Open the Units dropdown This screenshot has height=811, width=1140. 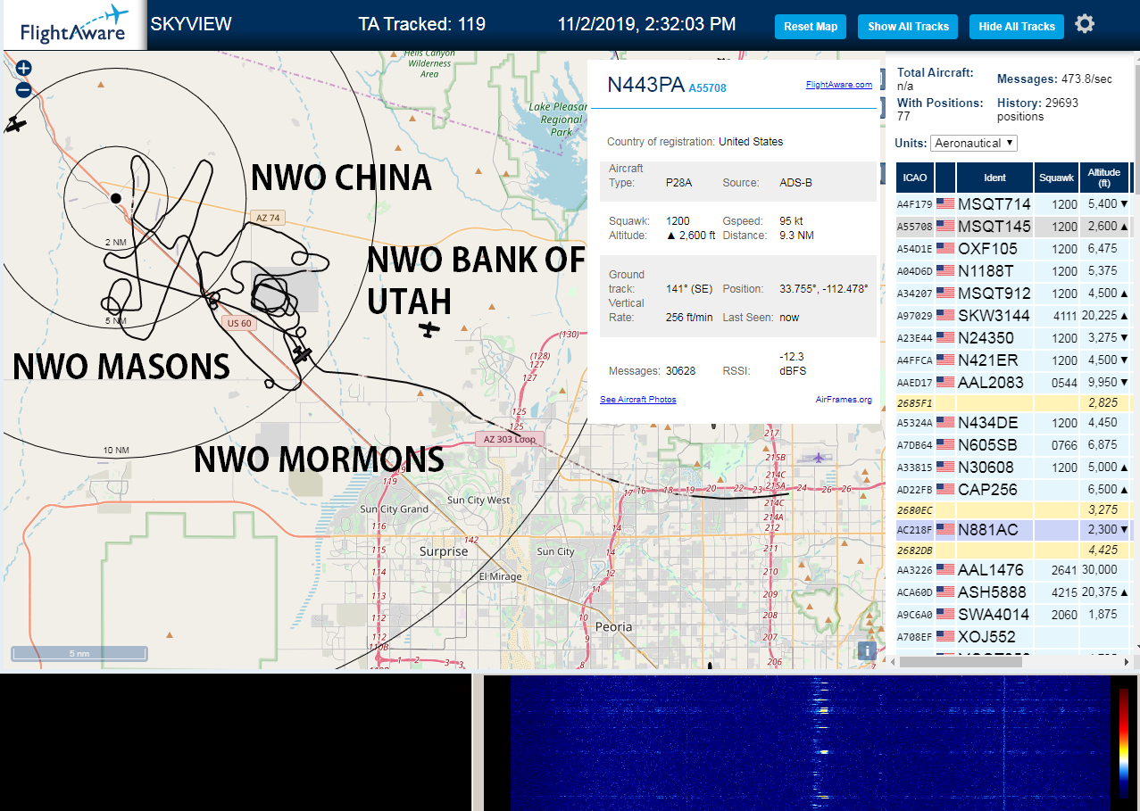click(x=973, y=143)
